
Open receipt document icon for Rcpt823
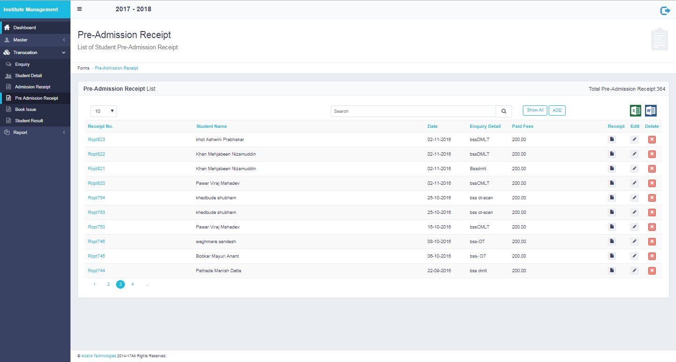tap(612, 140)
